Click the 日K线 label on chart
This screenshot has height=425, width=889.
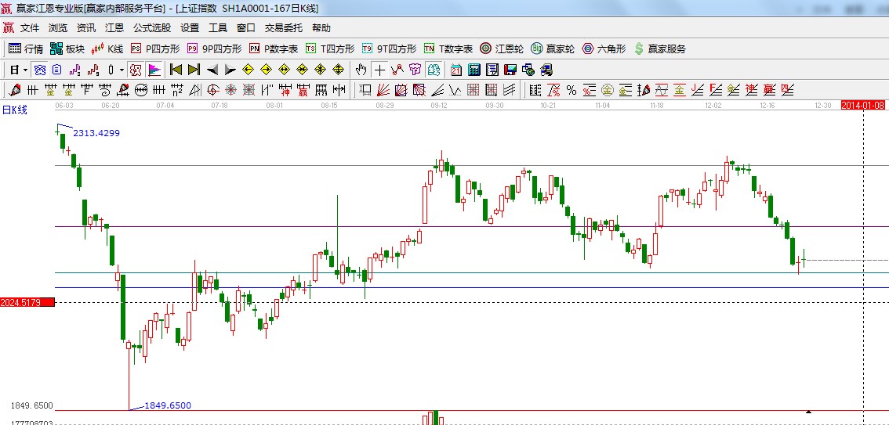[14, 110]
